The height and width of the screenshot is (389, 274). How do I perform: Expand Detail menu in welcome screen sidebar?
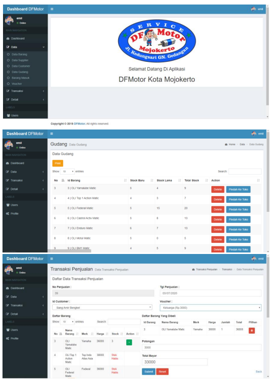click(x=25, y=100)
